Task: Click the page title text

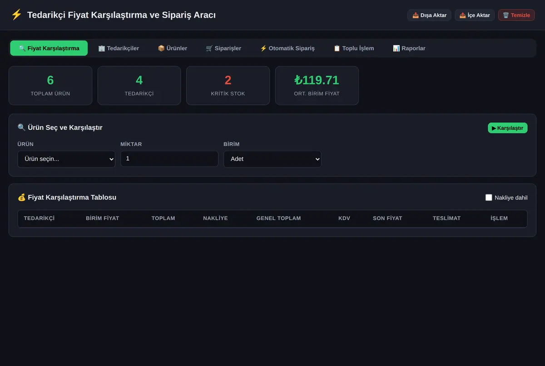Action: point(121,15)
